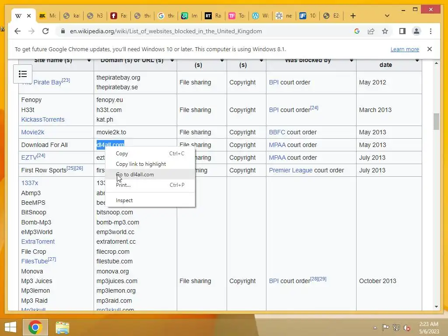Open the browser side panel
Screen dimensions: 448x336
coord(402,31)
